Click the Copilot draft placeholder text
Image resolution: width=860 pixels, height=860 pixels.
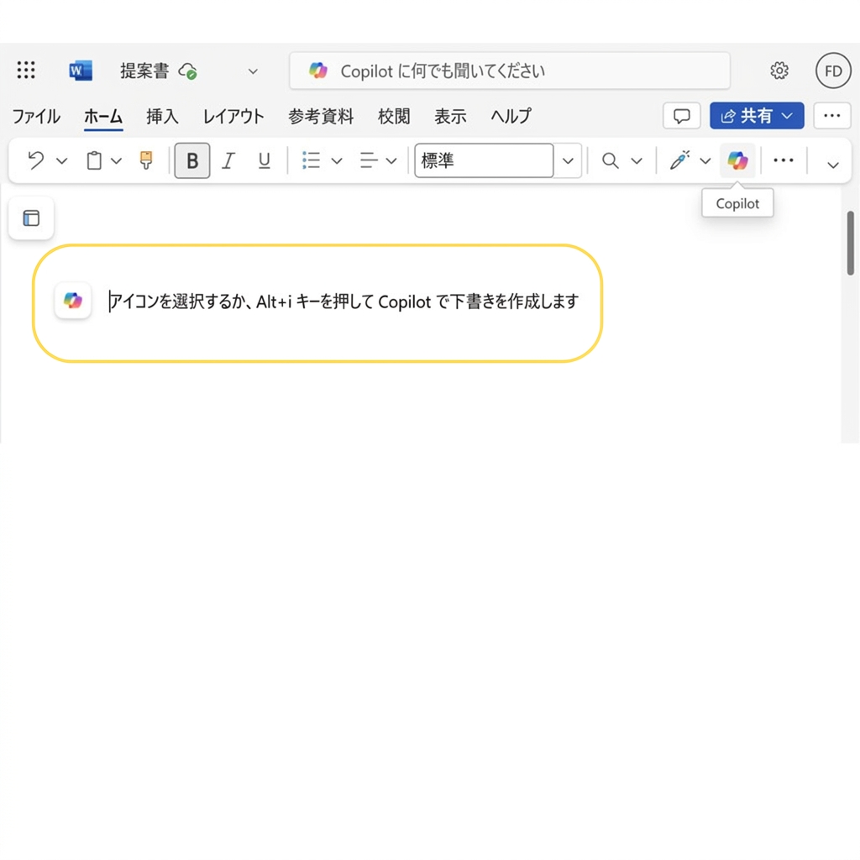pyautogui.click(x=343, y=302)
